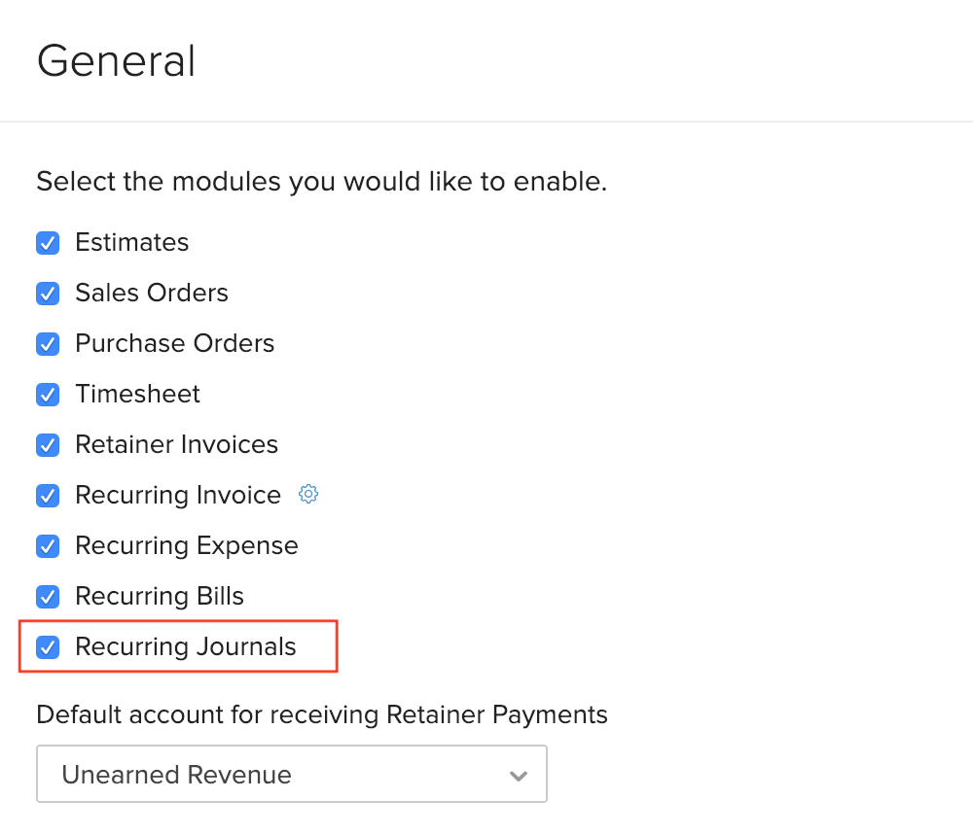Click the module selection instruction text
The image size is (973, 834).
321,182
